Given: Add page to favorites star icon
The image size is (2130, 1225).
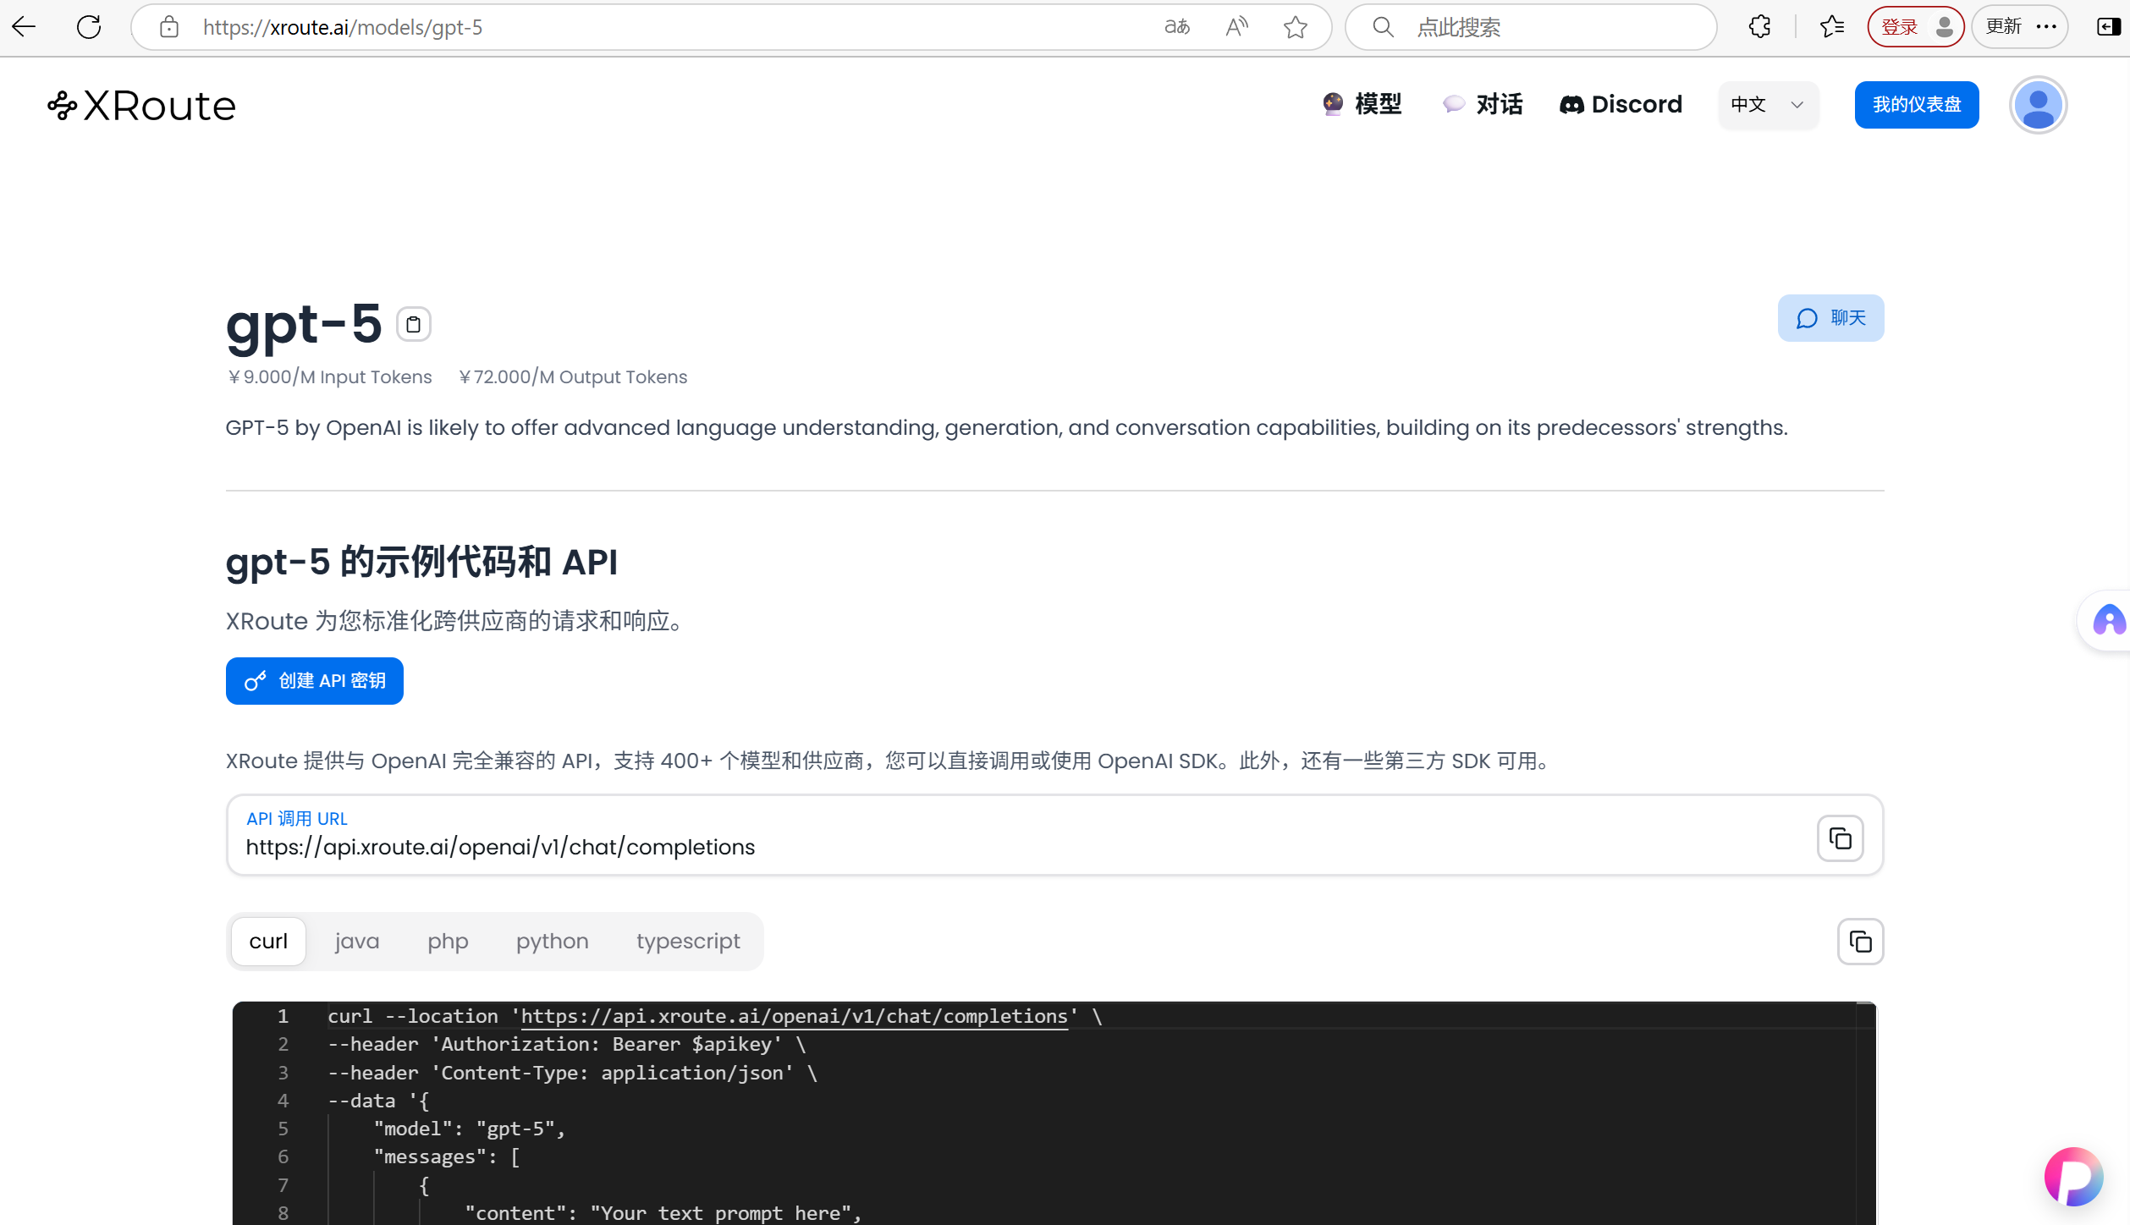Looking at the screenshot, I should 1295,27.
